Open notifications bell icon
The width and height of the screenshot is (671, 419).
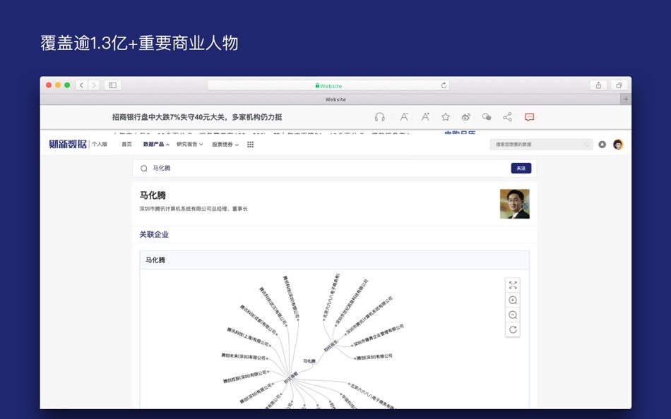click(x=602, y=145)
